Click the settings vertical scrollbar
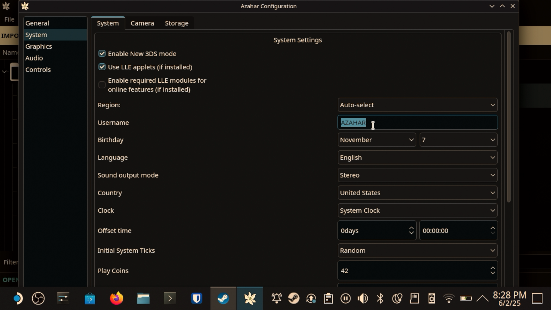The image size is (551, 310). tap(509, 117)
